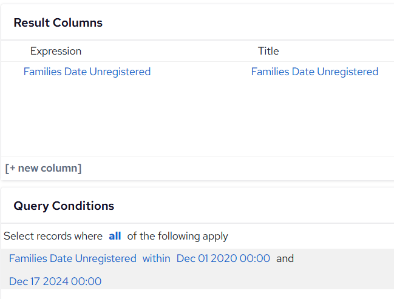This screenshot has height=299, width=394.
Task: Click the Result Columns panel heading
Action: [x=58, y=22]
